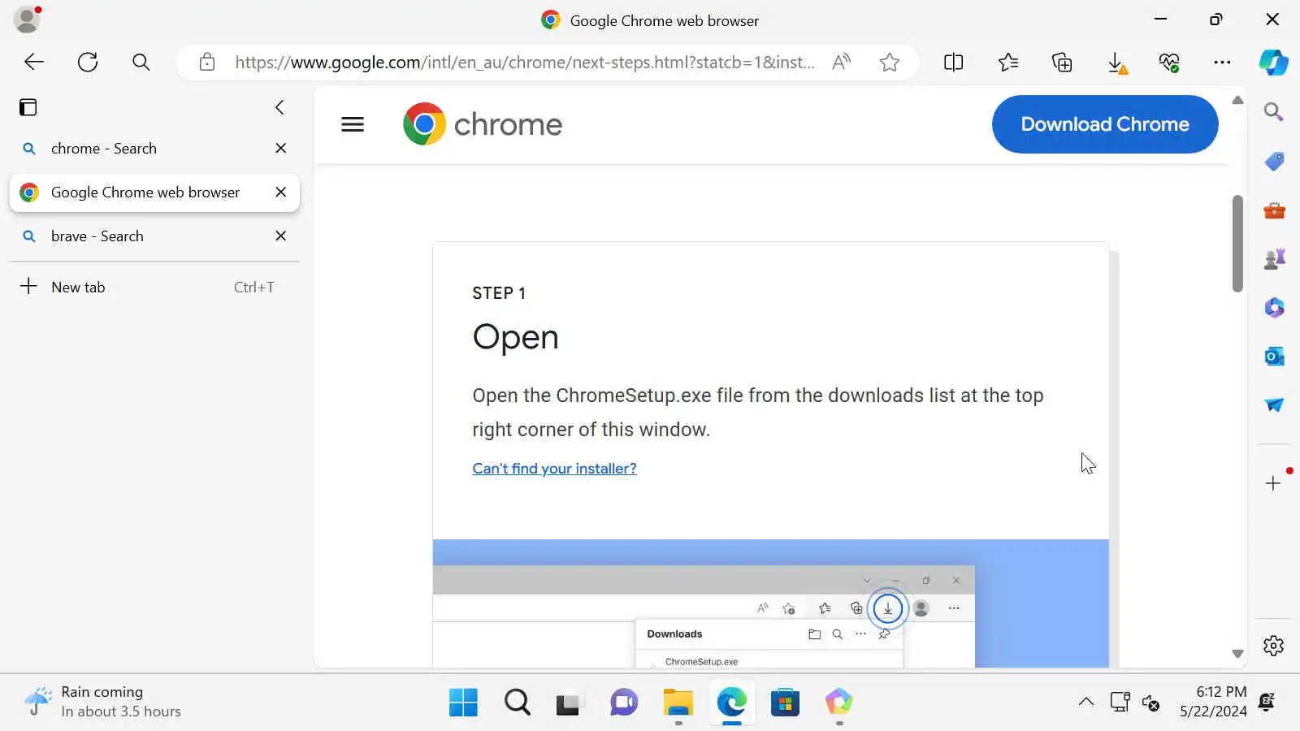
Task: Open Settings and more menu
Action: (x=1222, y=62)
